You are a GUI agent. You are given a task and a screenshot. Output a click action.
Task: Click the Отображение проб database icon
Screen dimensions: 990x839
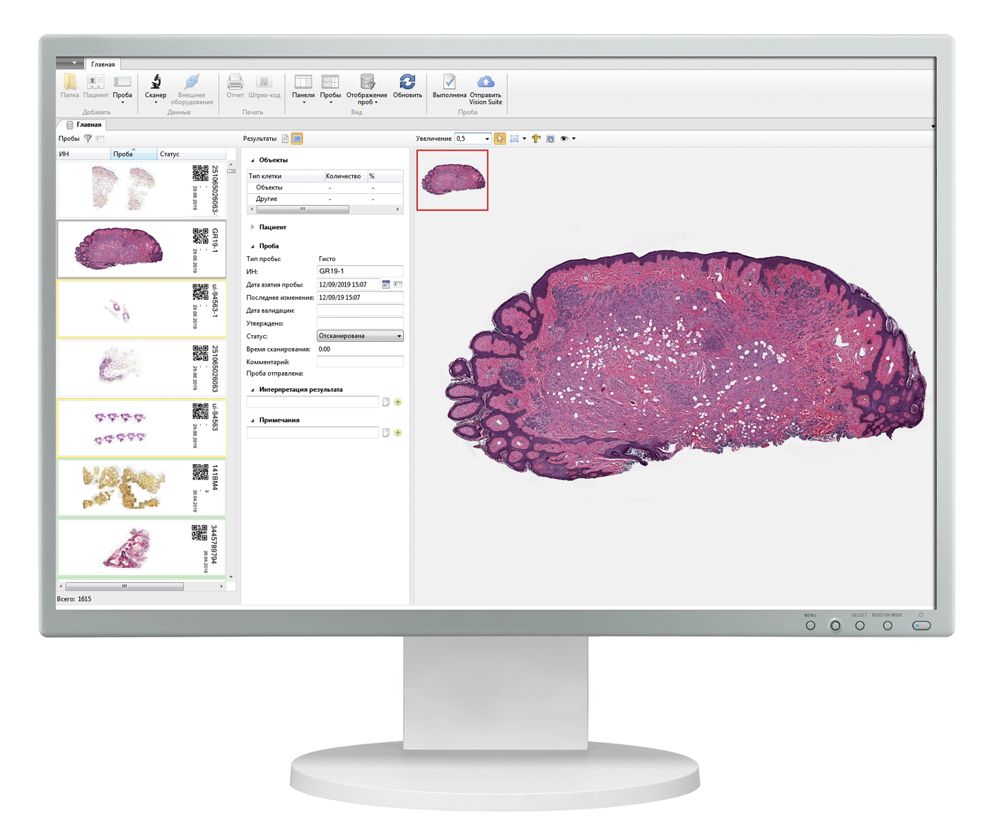[x=366, y=82]
